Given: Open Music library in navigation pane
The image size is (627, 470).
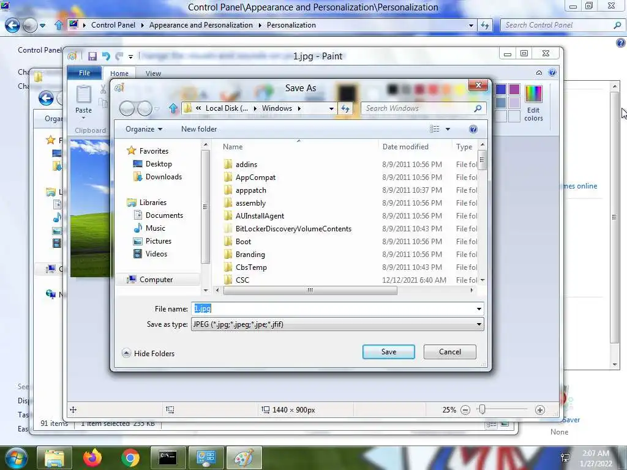Looking at the screenshot, I should (x=155, y=228).
